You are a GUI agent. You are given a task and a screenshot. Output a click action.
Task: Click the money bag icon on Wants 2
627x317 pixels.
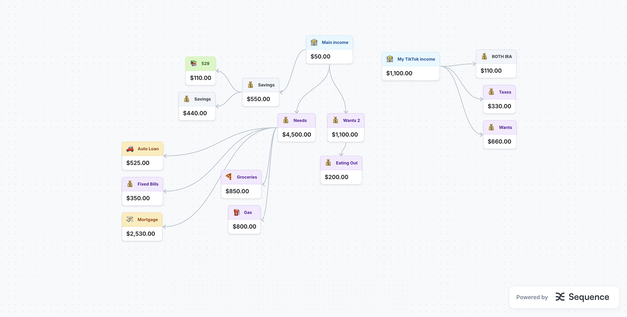(335, 121)
